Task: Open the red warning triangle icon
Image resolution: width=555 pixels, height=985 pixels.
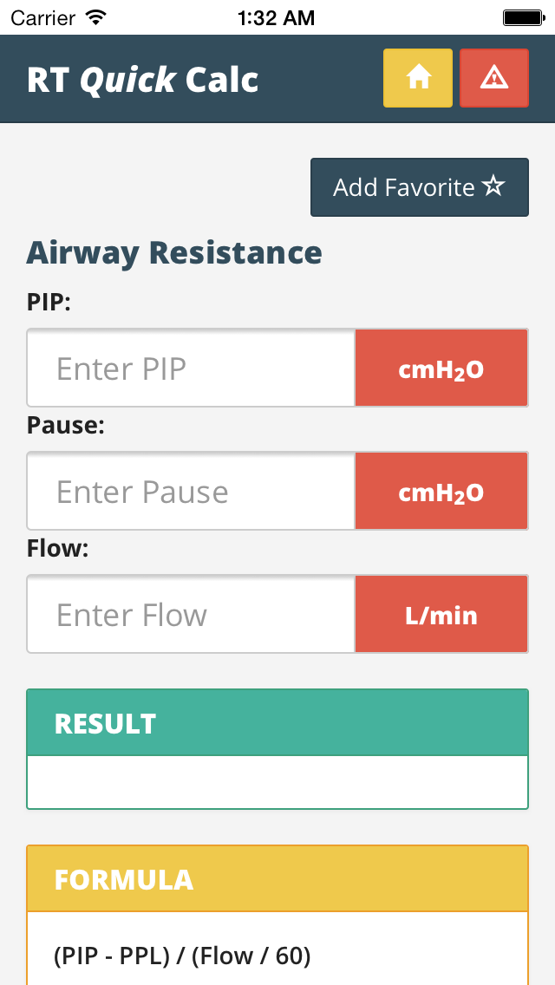Action: click(494, 78)
